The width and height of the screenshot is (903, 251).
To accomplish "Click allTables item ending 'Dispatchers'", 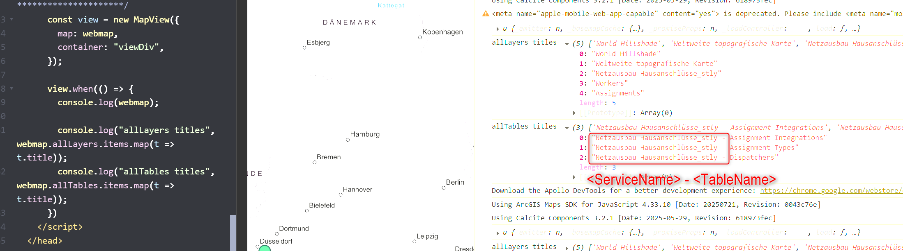I will (685, 157).
